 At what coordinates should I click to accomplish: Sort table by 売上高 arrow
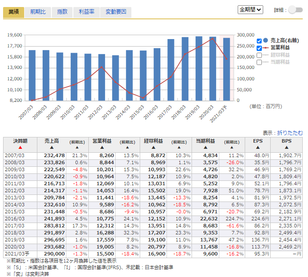[x=51, y=148]
